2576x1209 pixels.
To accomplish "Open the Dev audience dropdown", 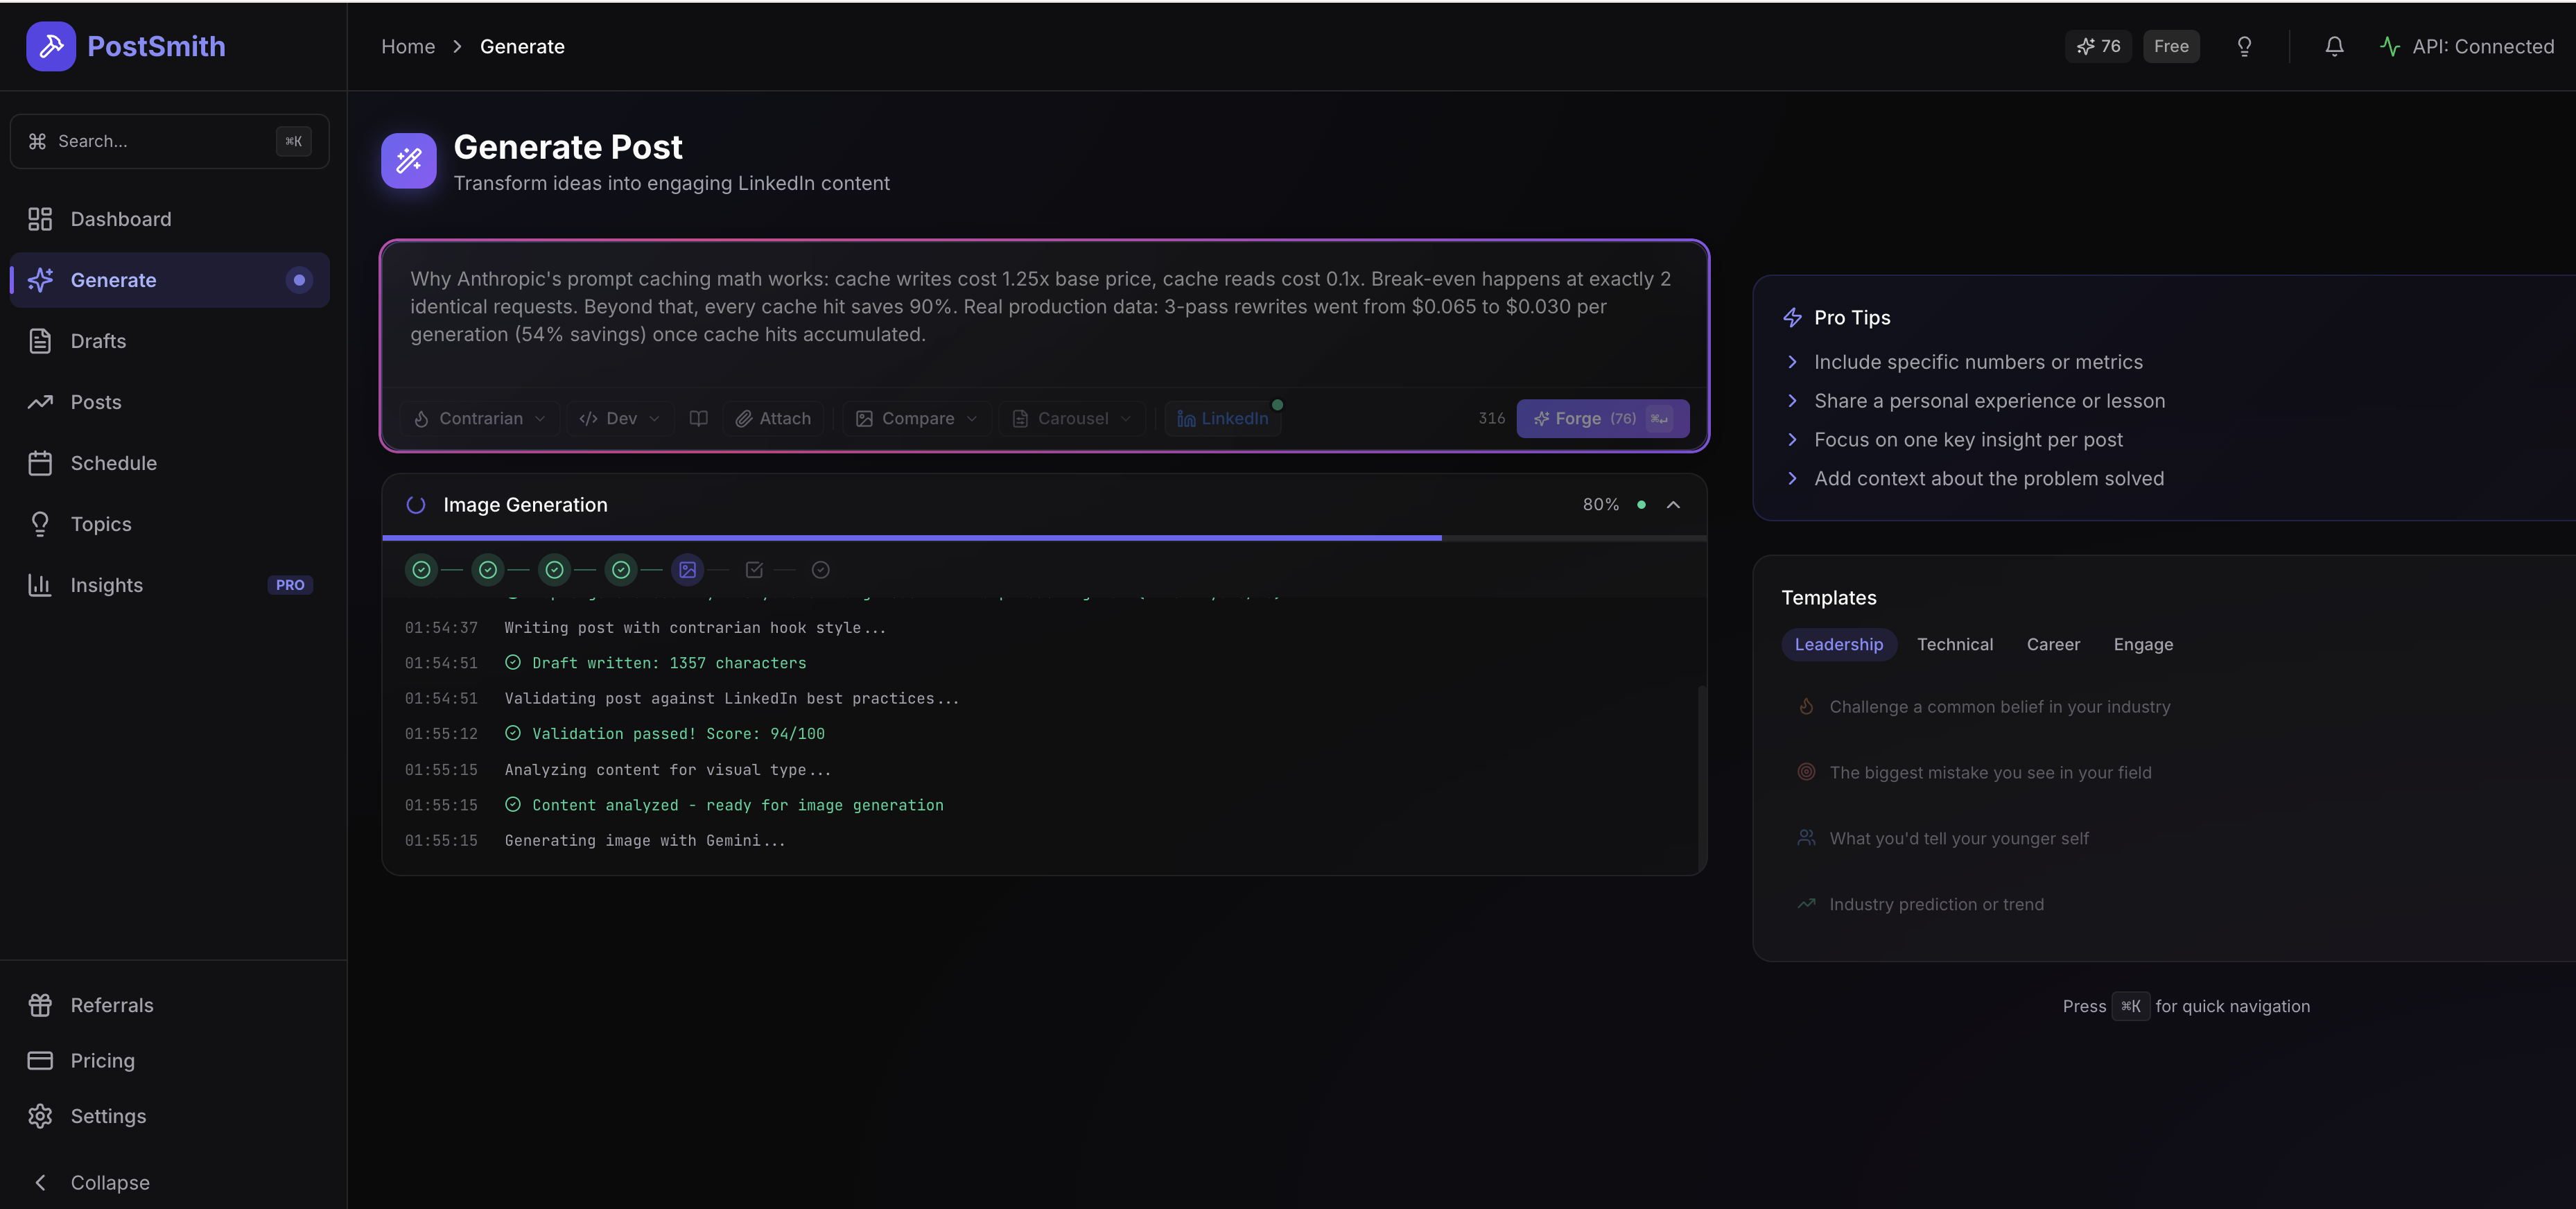I will [619, 418].
